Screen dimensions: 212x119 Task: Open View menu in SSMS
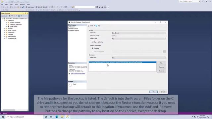11,4
